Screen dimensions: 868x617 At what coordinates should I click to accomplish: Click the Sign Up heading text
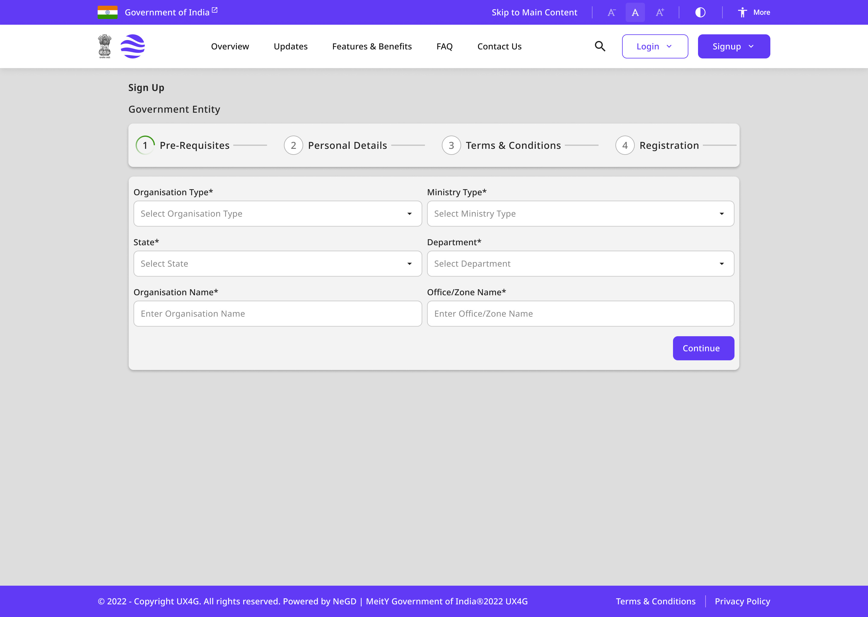click(x=146, y=88)
